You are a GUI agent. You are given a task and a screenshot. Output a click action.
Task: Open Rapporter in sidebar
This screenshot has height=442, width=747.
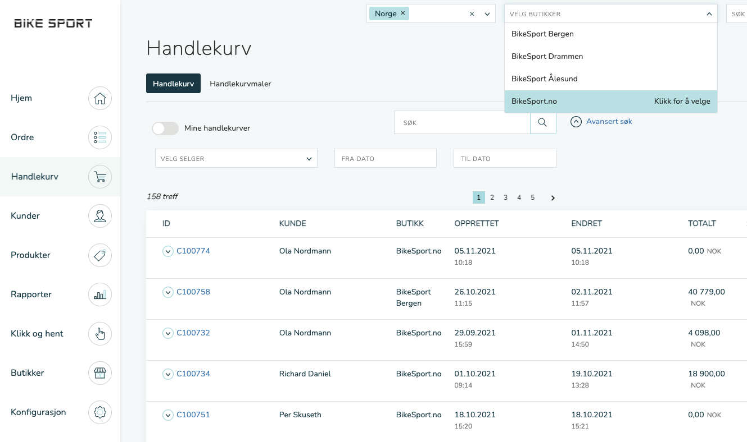[x=31, y=294]
